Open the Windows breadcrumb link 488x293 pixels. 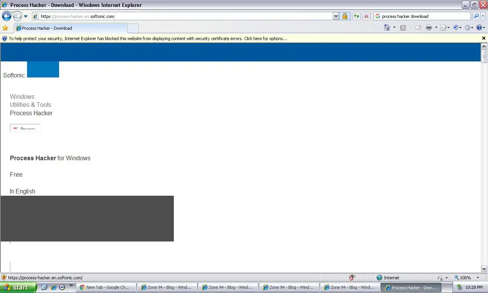22,97
